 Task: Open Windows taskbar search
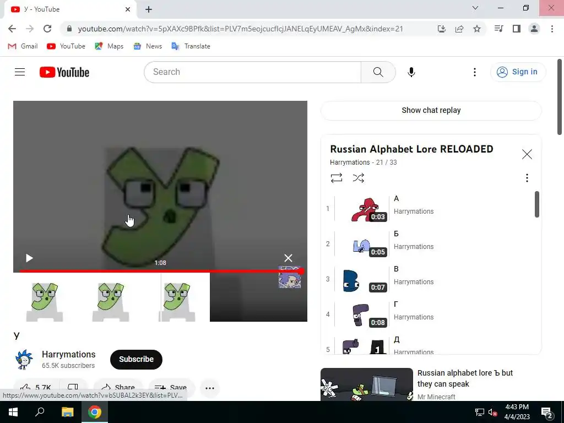tap(40, 412)
